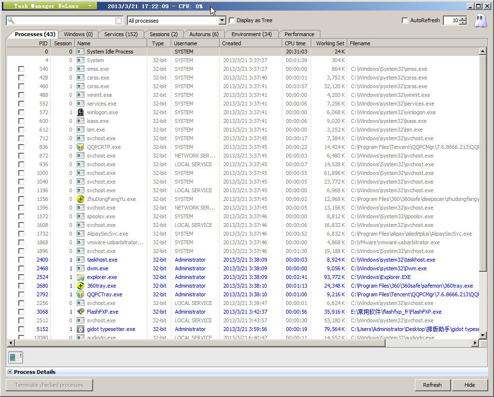Sort by the Working Set column header
The width and height of the screenshot is (494, 397).
point(329,43)
